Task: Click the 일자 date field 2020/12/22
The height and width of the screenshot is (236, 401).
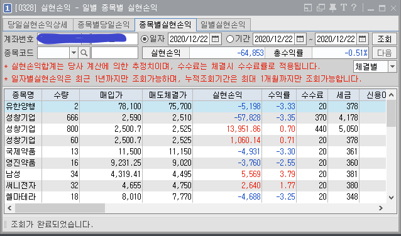Action: coord(189,39)
